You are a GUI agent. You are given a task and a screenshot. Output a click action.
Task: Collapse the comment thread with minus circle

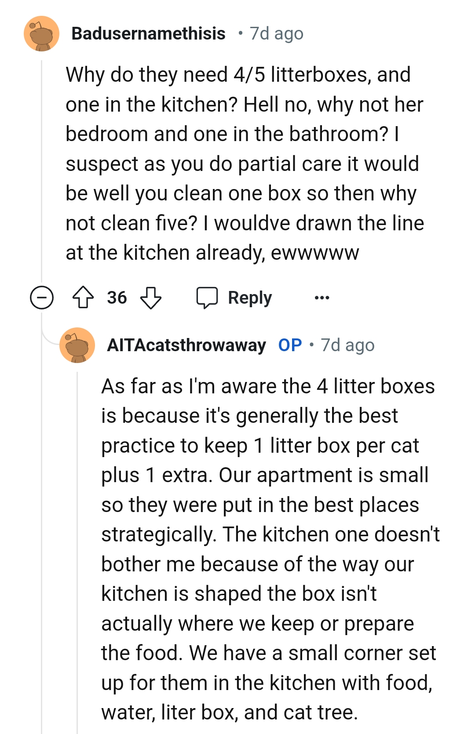click(42, 298)
